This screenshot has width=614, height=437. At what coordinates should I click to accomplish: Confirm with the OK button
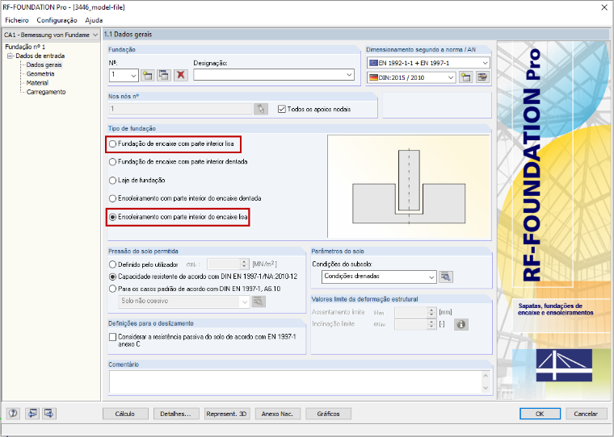point(540,414)
